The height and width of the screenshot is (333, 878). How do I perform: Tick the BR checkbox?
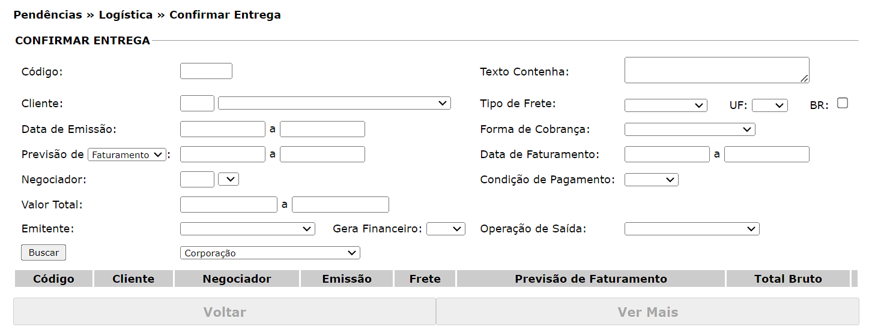pos(843,103)
